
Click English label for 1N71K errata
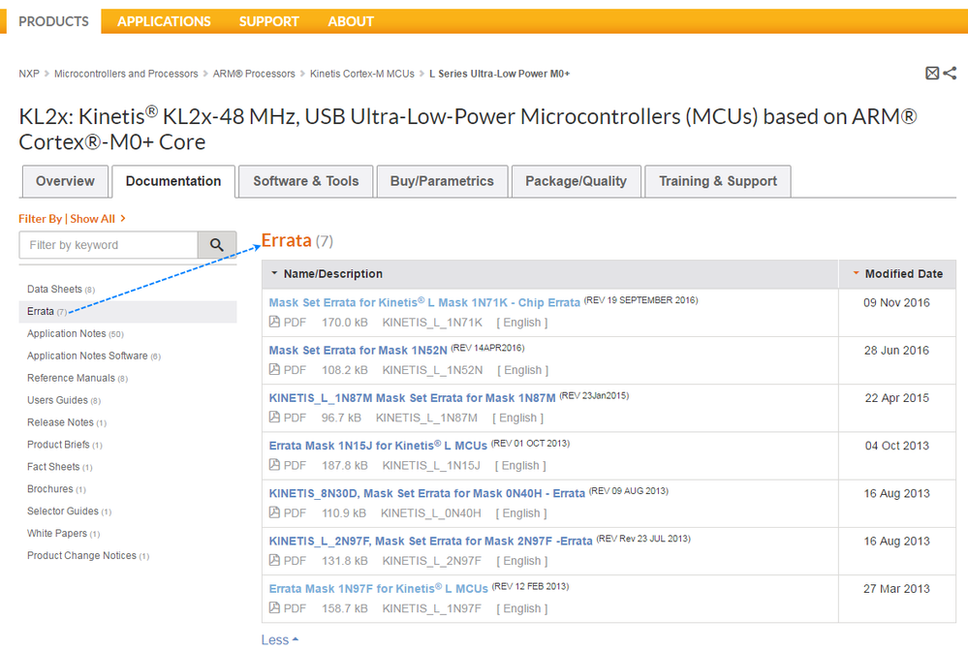pos(521,322)
